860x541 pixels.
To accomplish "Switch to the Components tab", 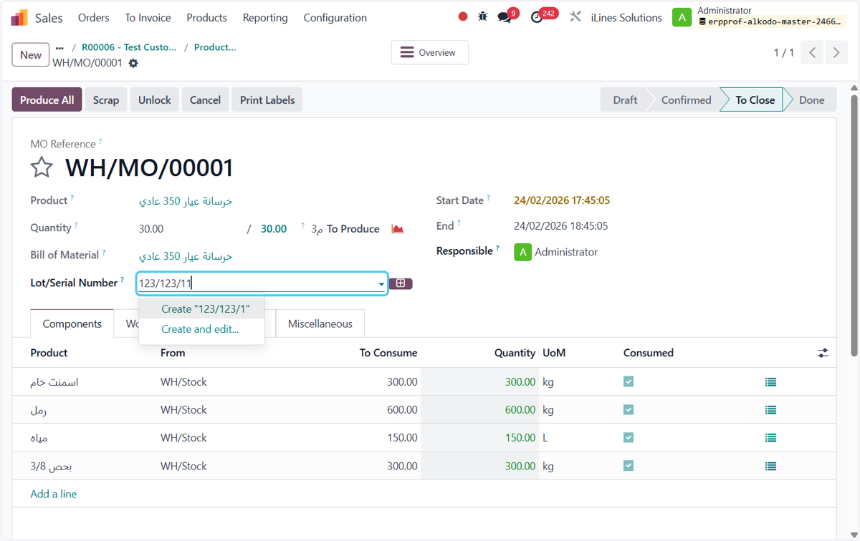I will [72, 323].
